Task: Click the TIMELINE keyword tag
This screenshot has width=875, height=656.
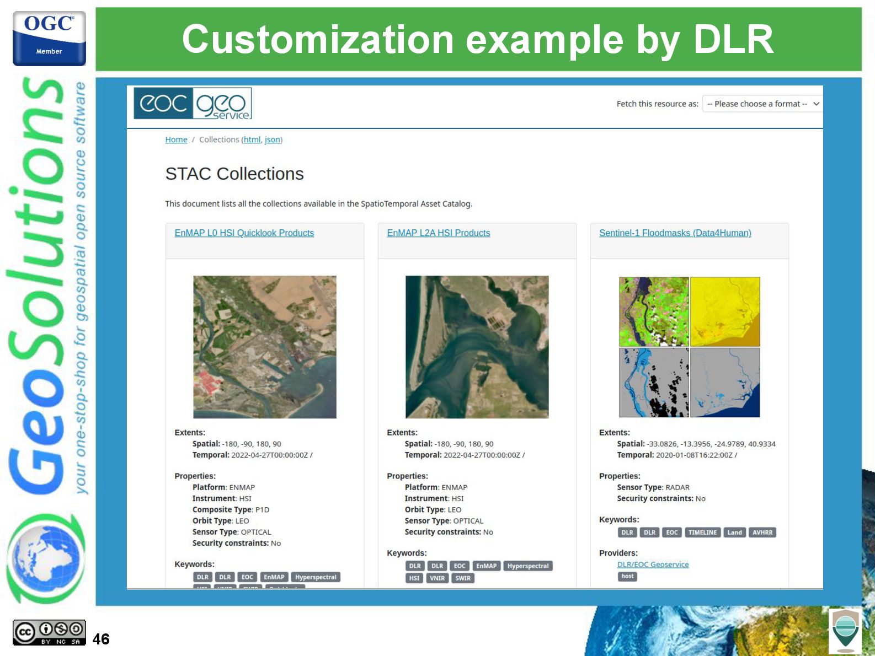Action: click(702, 533)
